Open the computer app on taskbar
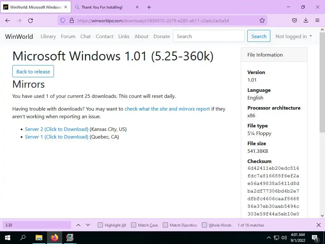 (70, 238)
